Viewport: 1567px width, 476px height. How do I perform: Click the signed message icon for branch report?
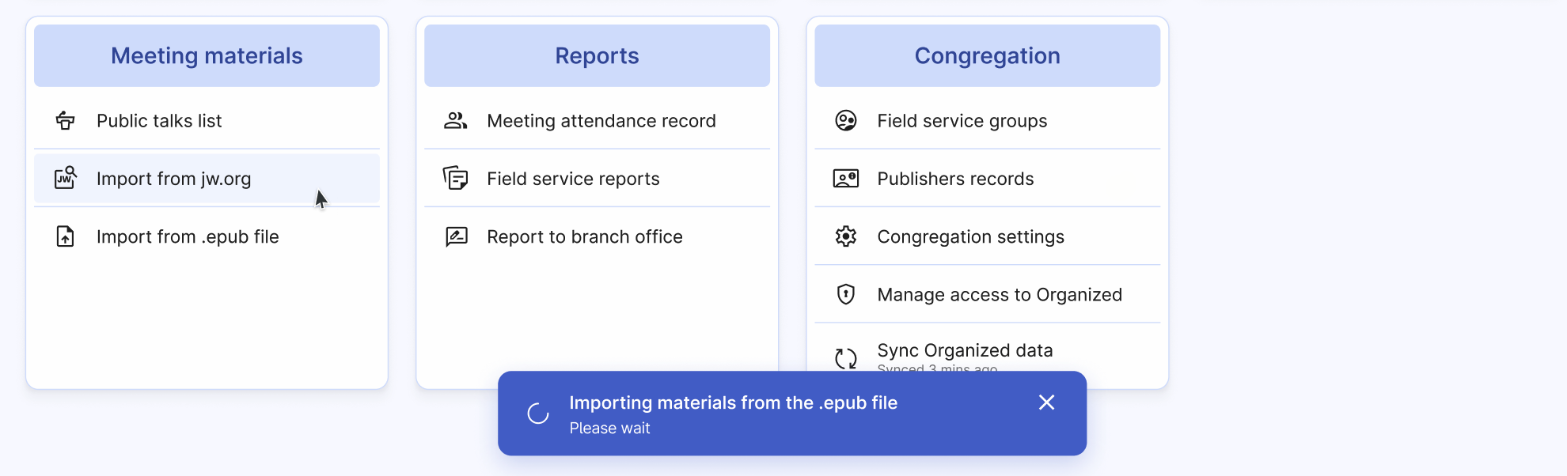pos(456,236)
